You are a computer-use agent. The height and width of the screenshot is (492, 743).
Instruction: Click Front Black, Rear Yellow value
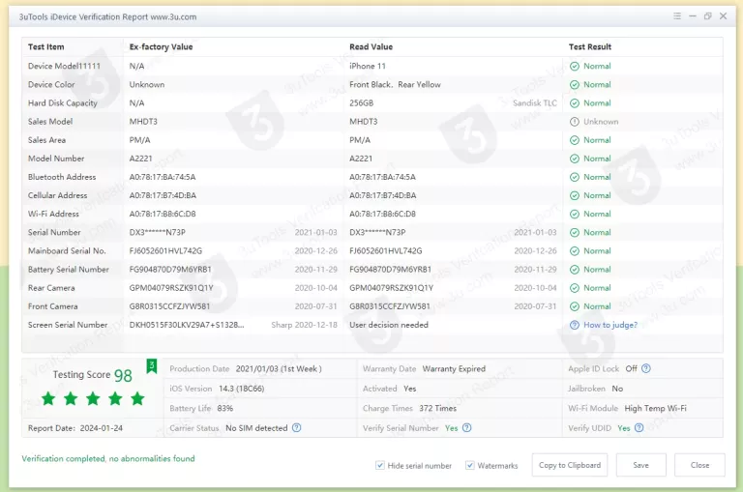395,85
